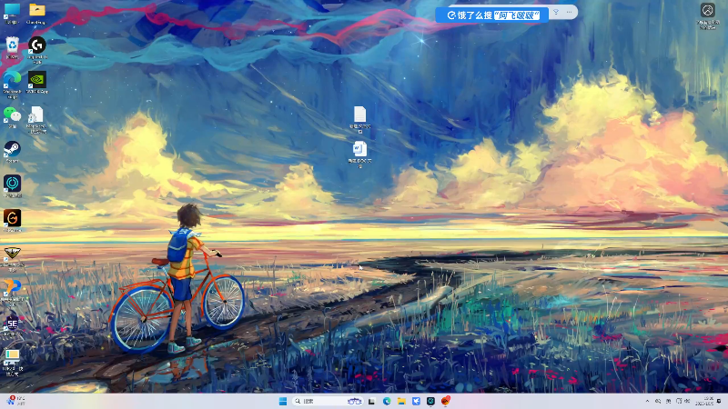
Task: Expand the hidden system tray icons
Action: coord(647,401)
